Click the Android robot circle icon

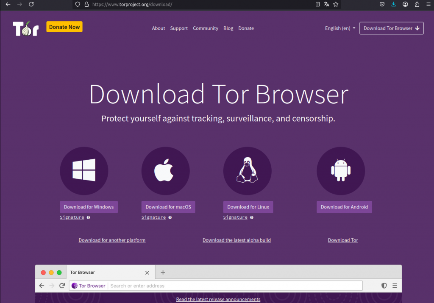[341, 171]
